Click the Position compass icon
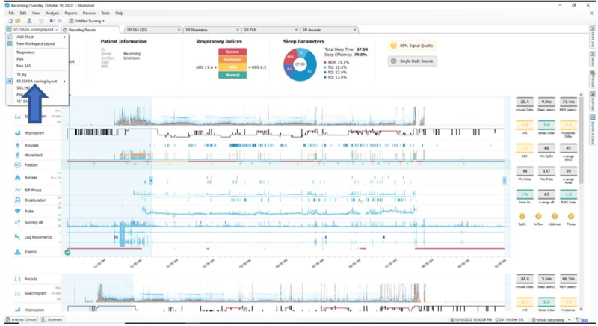 tap(17, 165)
